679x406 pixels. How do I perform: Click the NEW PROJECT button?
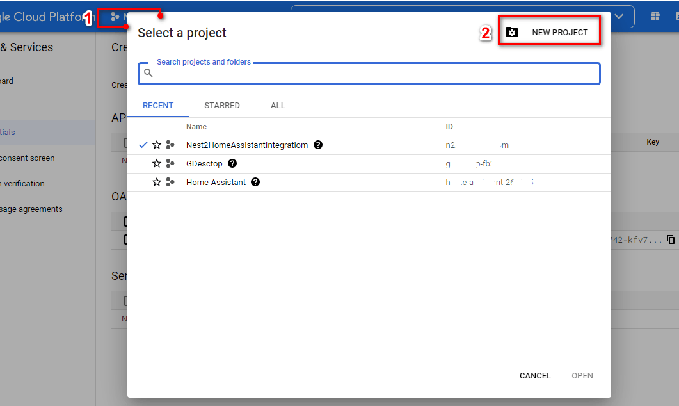[549, 33]
